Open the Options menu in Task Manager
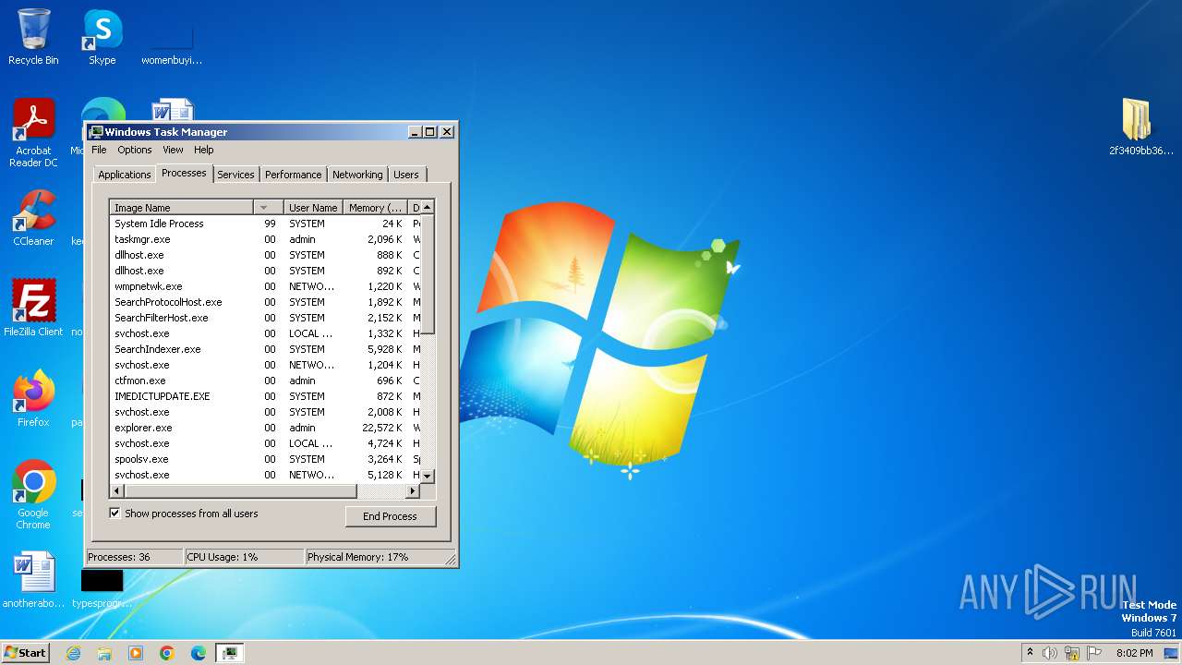1182x665 pixels. [x=134, y=150]
